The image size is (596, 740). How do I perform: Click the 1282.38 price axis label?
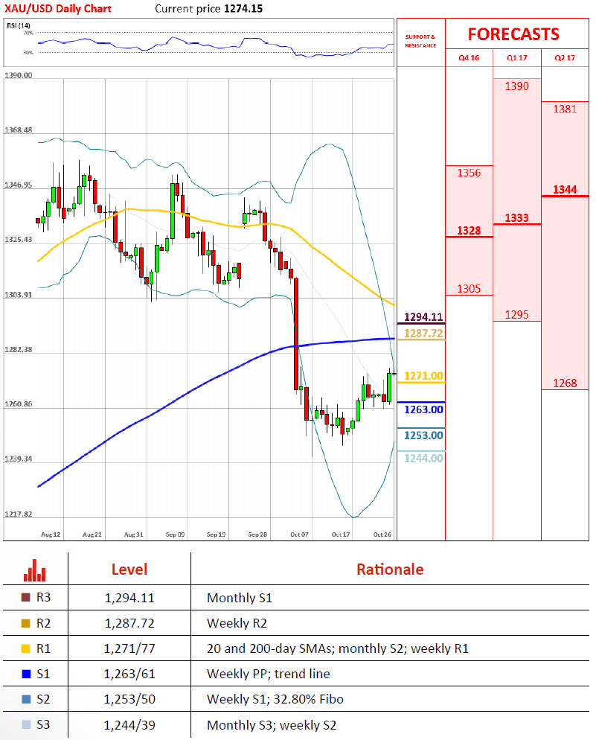coord(19,350)
